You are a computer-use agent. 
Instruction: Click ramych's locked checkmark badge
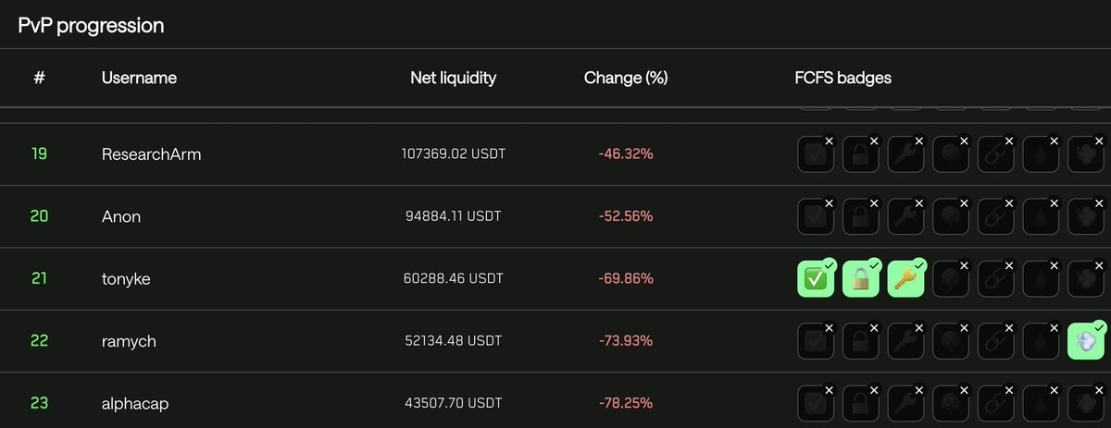[x=816, y=340]
